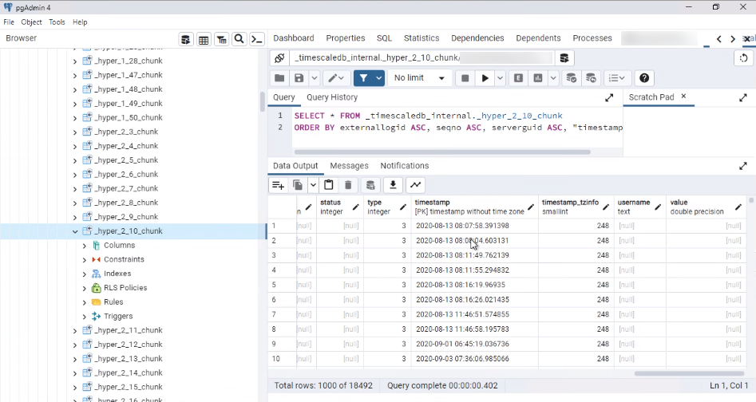Click the reset layout icon
This screenshot has height=402, width=756.
743,57
